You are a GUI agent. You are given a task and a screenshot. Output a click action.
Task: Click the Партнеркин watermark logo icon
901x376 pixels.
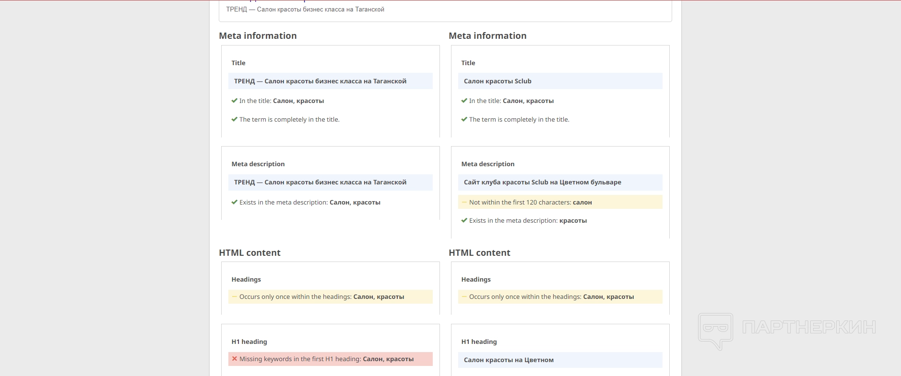click(x=715, y=330)
